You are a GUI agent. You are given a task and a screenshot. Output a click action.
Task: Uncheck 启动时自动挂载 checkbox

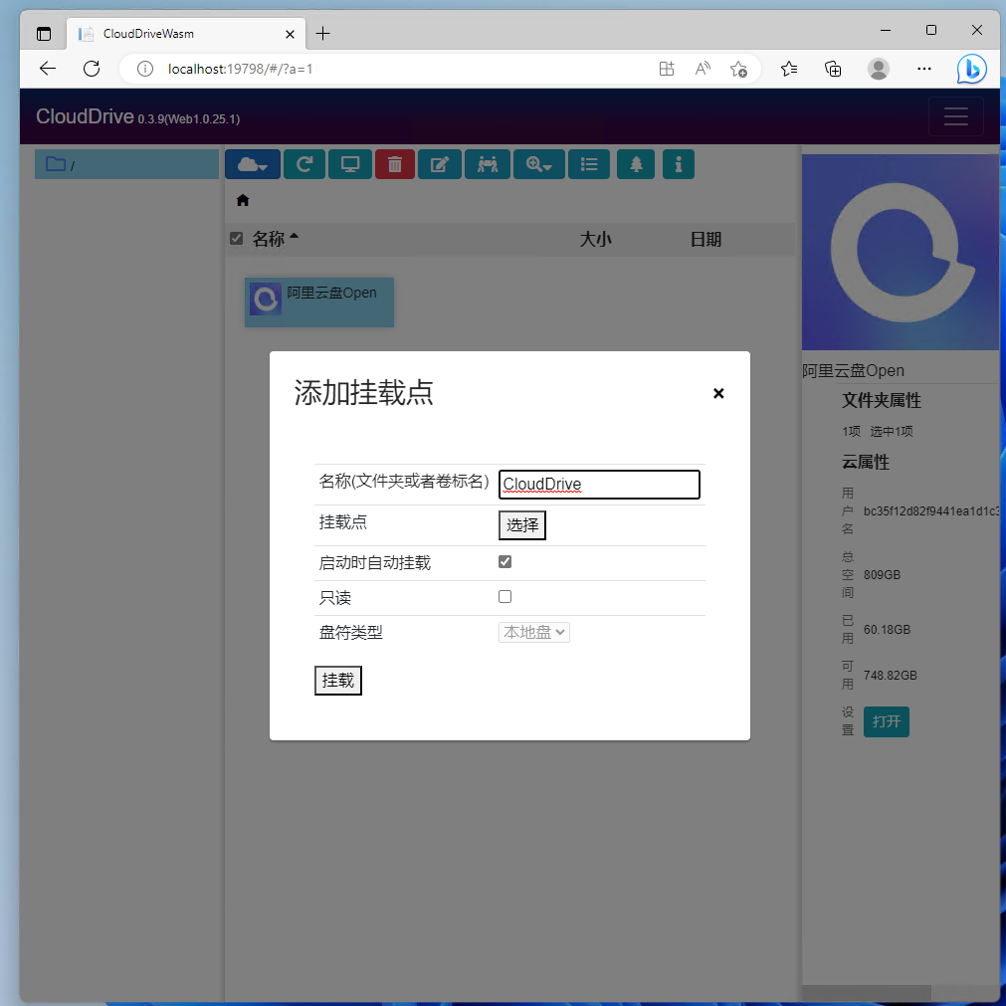[504, 562]
